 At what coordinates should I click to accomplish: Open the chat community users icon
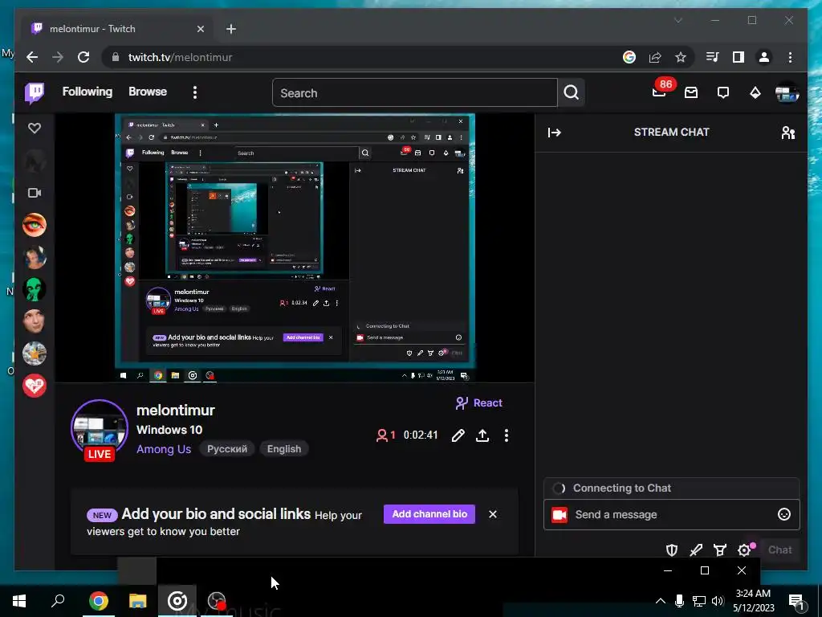788,133
